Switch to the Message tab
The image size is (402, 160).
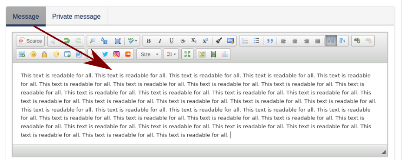click(26, 17)
